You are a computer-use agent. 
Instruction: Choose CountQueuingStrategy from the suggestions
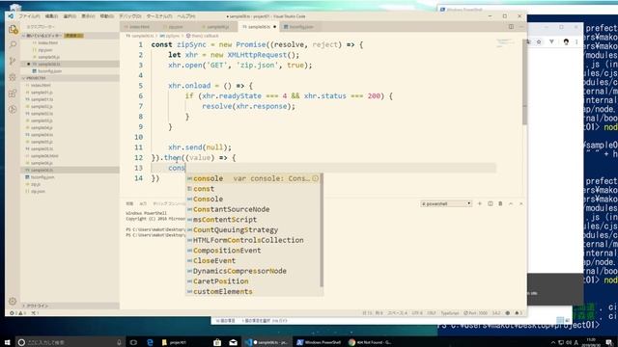point(254,229)
